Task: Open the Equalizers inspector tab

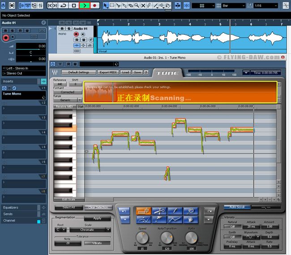Action: click(x=20, y=207)
